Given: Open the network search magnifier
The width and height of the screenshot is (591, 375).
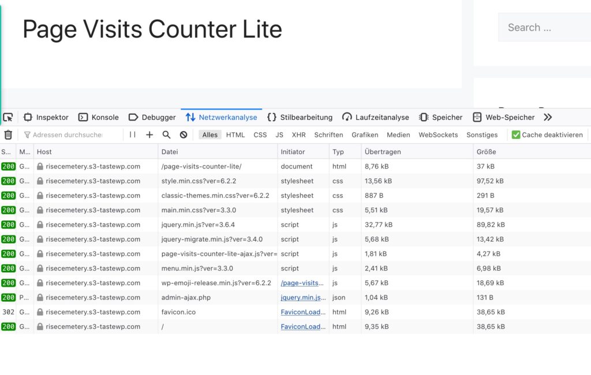Looking at the screenshot, I should 166,134.
